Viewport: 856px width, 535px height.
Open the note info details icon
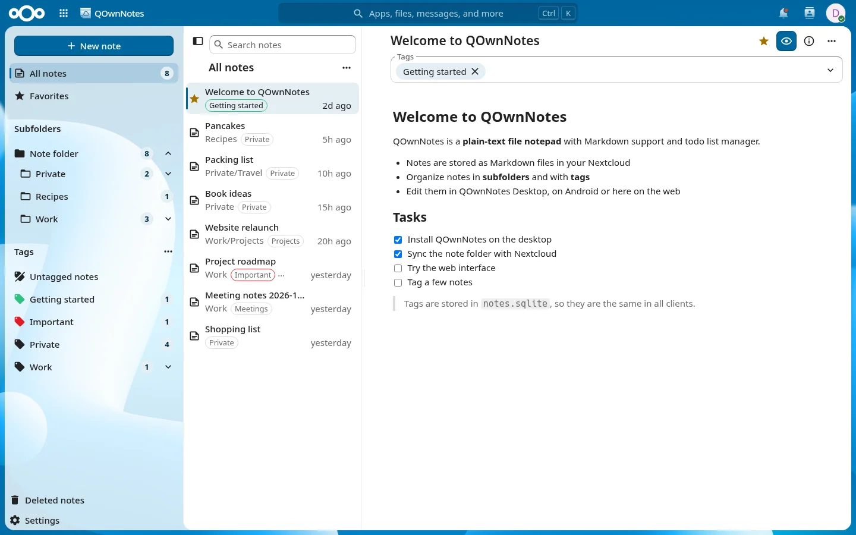809,41
